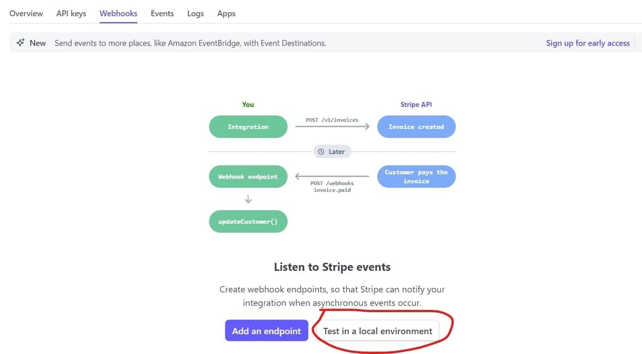Click Sign up for early access
Image resolution: width=642 pixels, height=354 pixels.
[x=587, y=43]
